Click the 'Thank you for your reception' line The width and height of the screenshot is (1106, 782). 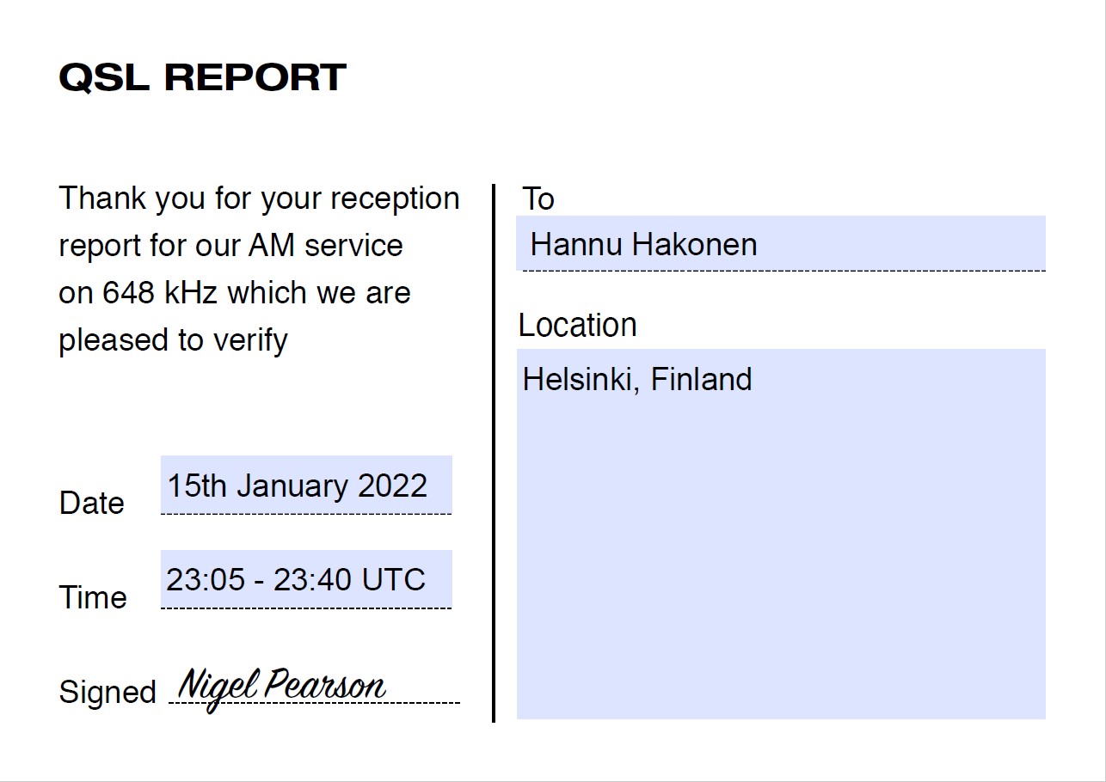coord(259,199)
